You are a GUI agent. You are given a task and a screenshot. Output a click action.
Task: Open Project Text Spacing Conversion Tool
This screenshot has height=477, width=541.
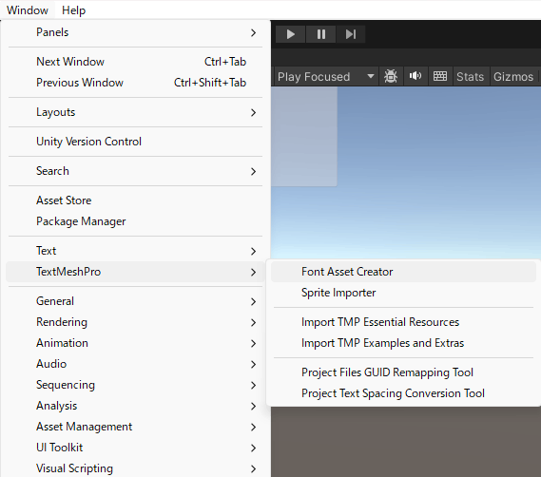coord(403,393)
